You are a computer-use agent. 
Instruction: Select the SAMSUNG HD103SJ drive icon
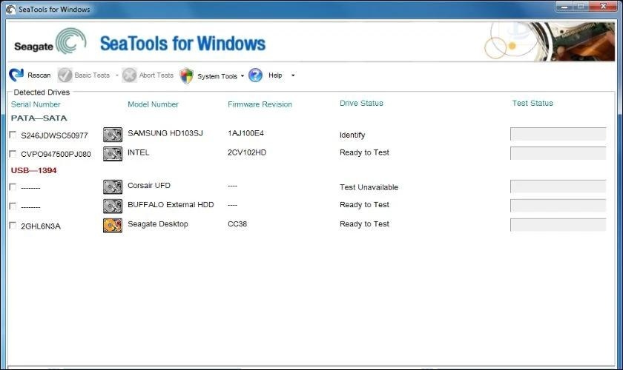click(113, 135)
